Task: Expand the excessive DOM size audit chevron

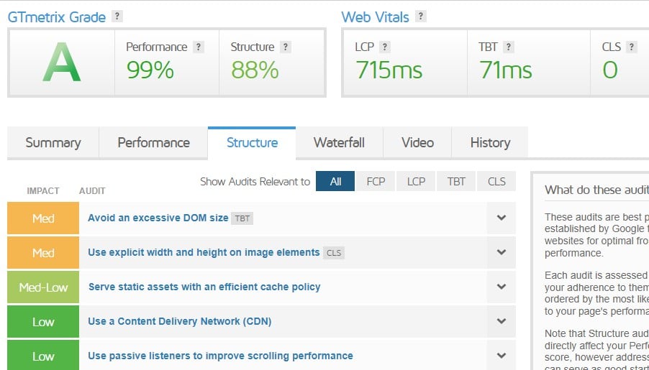Action: (x=501, y=218)
